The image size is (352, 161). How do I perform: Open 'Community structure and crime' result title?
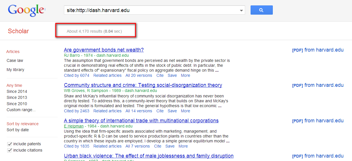[143, 85]
